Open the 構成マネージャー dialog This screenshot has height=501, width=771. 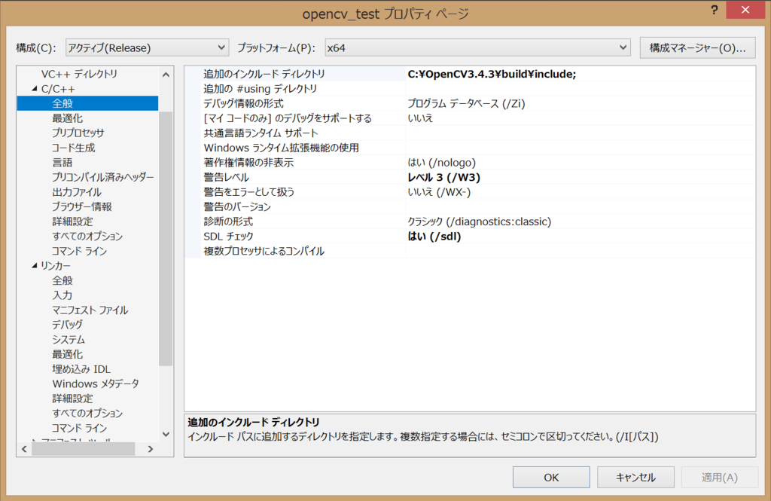pos(697,47)
